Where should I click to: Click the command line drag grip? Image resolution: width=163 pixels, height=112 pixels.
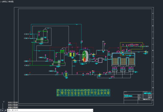tap(1, 110)
